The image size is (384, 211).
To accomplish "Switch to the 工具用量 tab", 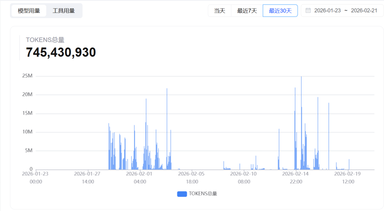I will tap(64, 11).
